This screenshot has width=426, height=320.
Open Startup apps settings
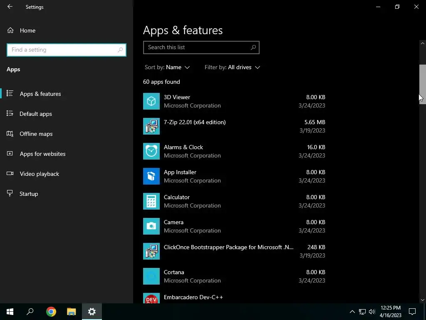click(29, 194)
